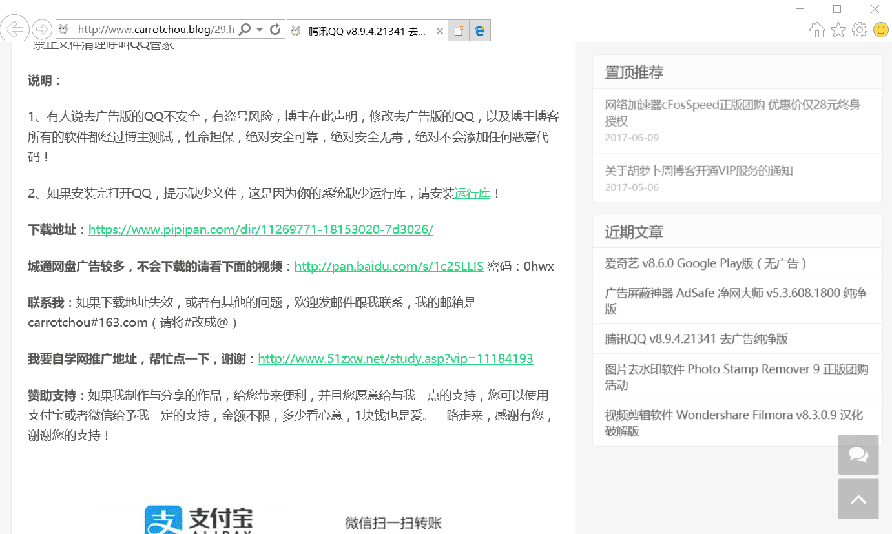Maximize the browser window
Viewport: 892px width, 534px height.
pyautogui.click(x=837, y=9)
